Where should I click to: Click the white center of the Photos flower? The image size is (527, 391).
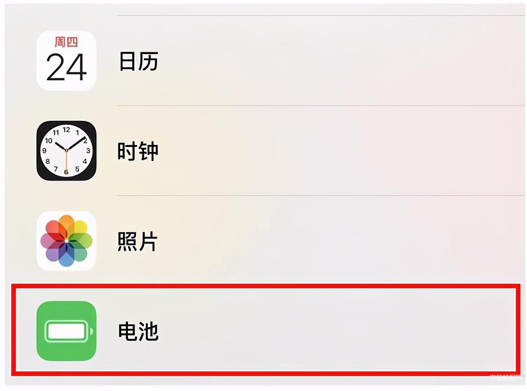pos(66,241)
